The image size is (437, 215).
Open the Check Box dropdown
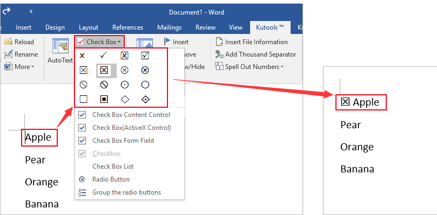coord(99,42)
